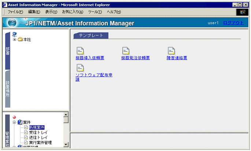Select 実行案件管理 in the tree

[x=40, y=142]
